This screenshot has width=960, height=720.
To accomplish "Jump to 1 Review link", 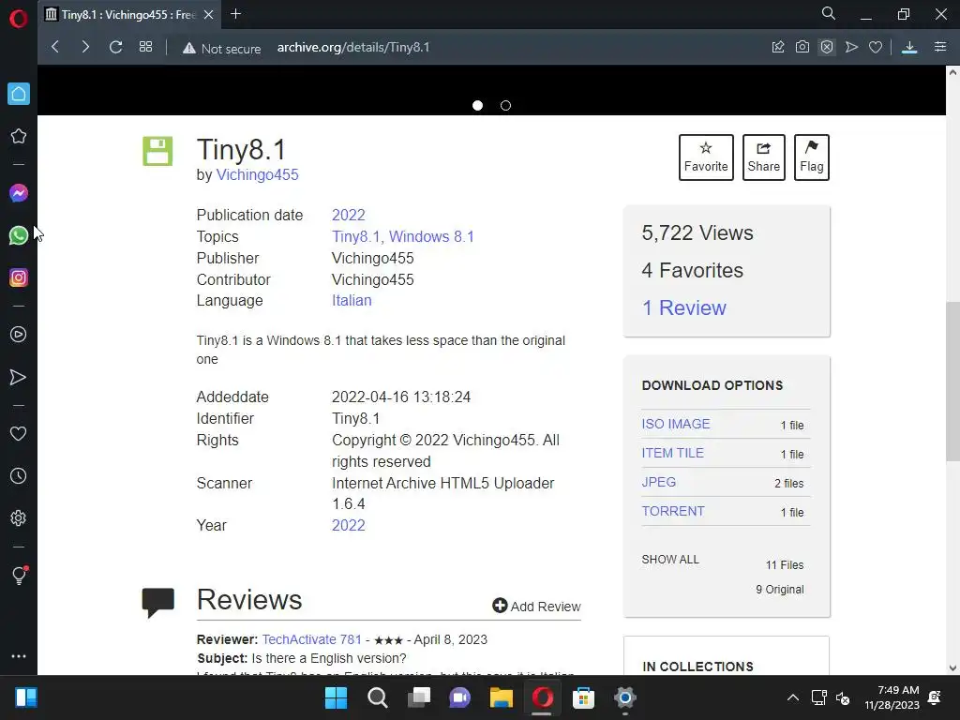I will pos(683,307).
